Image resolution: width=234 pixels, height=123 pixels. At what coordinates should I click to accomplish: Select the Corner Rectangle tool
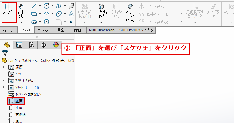coord(34,14)
